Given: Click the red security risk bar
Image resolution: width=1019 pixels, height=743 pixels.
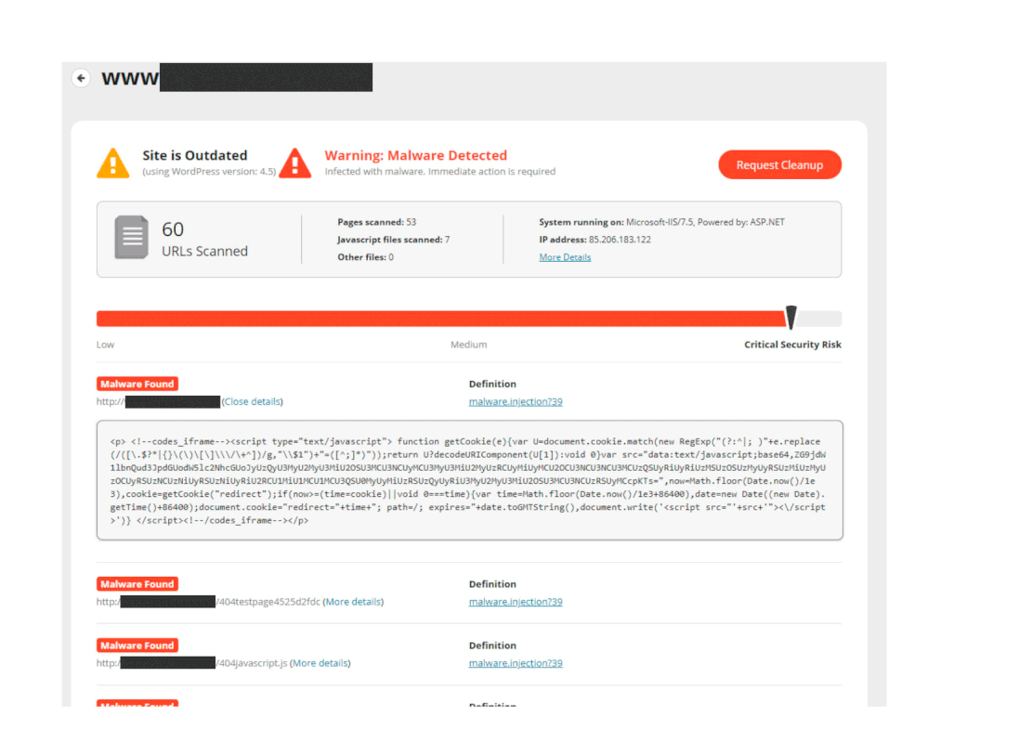Looking at the screenshot, I should coord(440,319).
